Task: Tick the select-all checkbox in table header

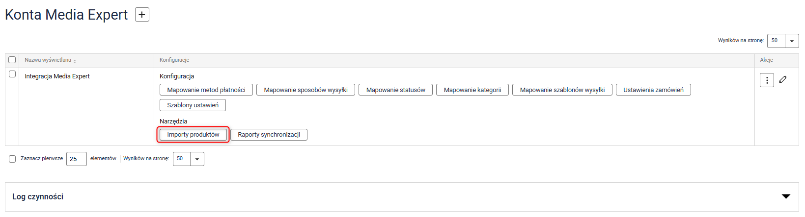Action: (12, 60)
